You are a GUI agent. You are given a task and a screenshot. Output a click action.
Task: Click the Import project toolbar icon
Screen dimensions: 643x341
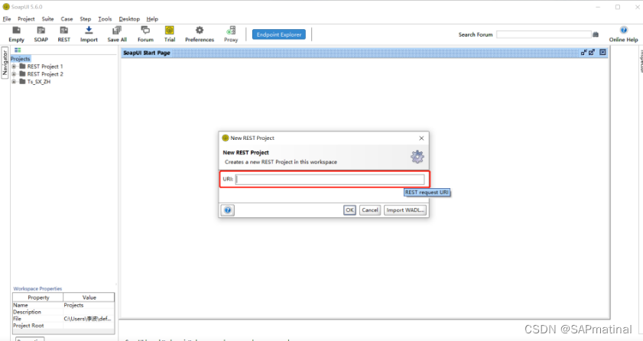89,34
